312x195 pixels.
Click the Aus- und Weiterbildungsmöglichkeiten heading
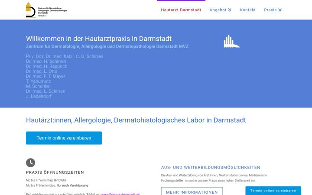pyautogui.click(x=211, y=168)
